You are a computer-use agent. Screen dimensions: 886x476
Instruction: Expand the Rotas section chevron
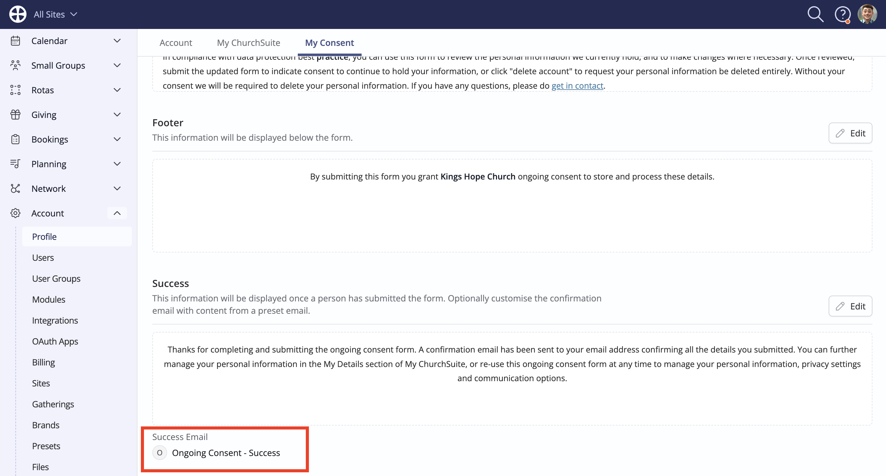coord(117,90)
